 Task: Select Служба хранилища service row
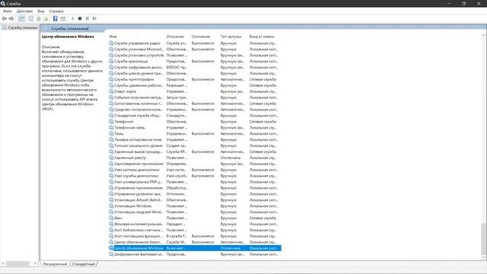[x=195, y=61]
